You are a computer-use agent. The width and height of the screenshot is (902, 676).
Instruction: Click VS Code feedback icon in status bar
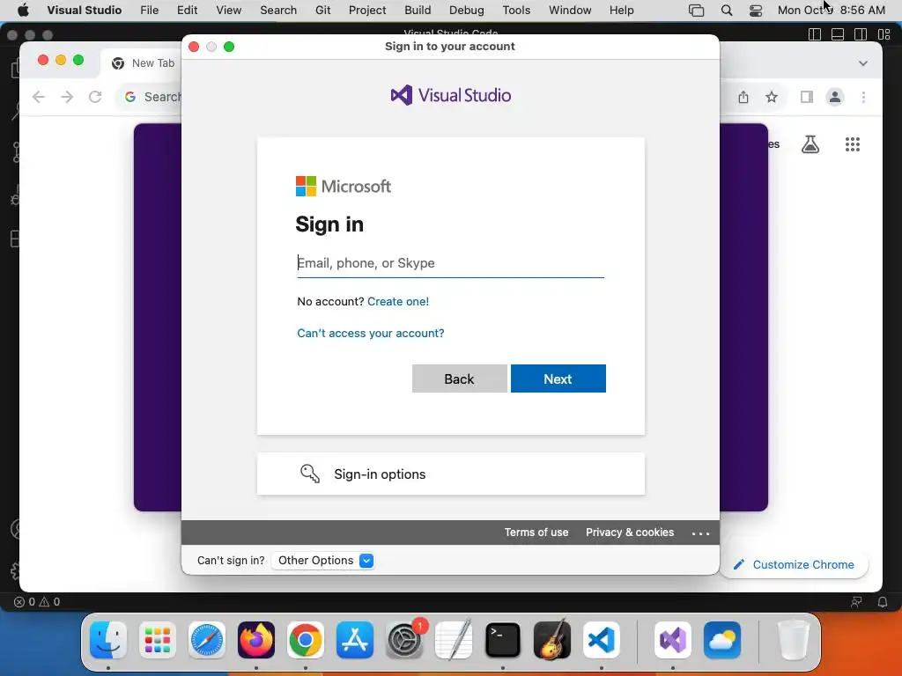click(856, 602)
